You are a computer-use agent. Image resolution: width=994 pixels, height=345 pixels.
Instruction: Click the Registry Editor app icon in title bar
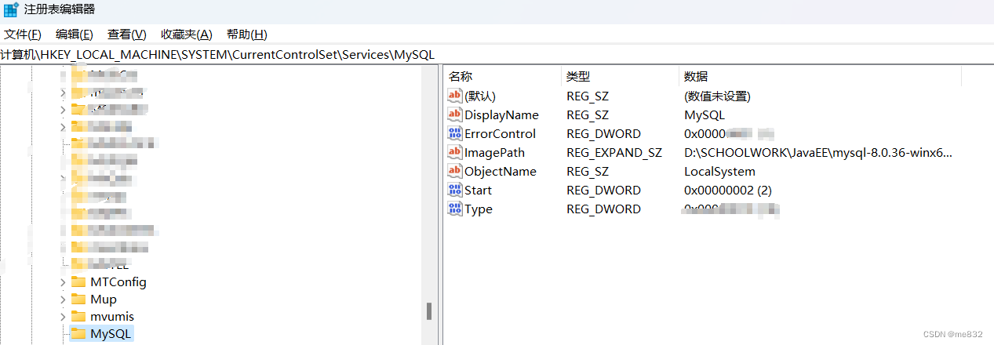point(11,9)
